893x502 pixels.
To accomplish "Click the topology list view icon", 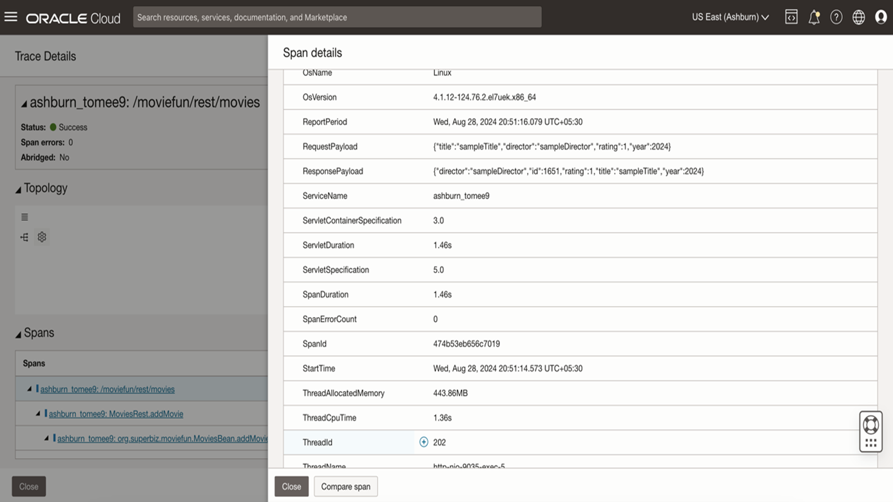I will pyautogui.click(x=24, y=217).
